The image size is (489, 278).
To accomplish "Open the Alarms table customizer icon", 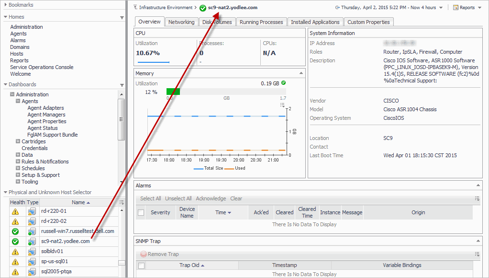I will pyautogui.click(x=477, y=198).
